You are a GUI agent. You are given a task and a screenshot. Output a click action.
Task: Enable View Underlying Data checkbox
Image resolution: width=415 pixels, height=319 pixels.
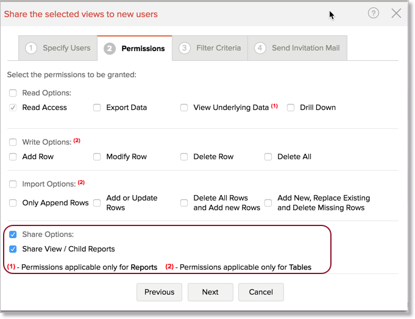[184, 108]
